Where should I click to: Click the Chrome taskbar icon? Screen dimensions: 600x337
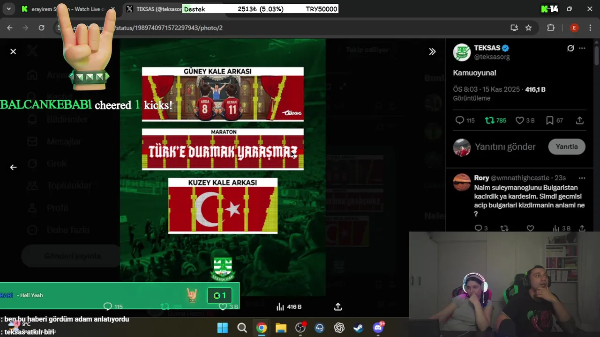(x=262, y=328)
